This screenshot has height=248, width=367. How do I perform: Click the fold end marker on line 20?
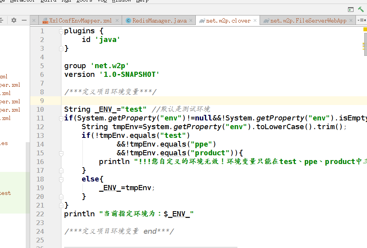point(61,197)
